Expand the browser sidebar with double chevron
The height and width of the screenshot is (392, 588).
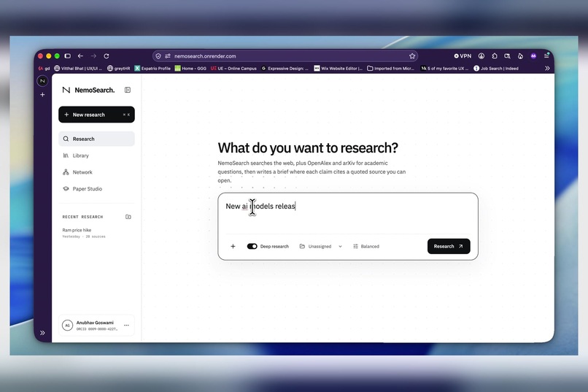click(x=42, y=333)
